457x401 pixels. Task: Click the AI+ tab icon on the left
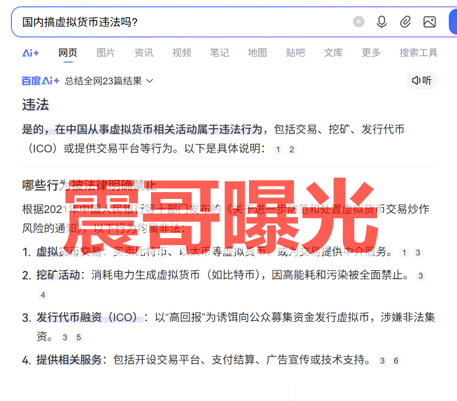pos(30,52)
